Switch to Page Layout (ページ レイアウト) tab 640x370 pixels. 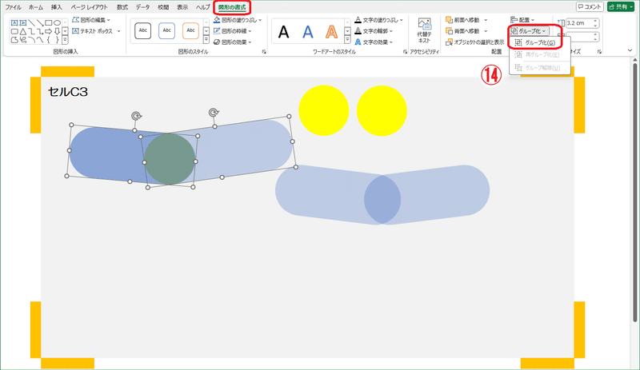89,7
